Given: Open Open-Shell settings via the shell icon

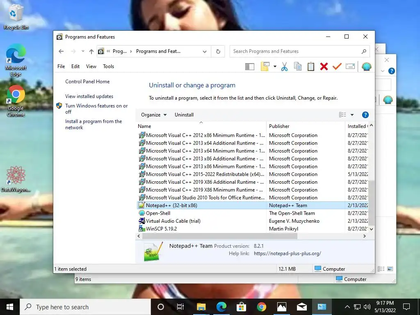Looking at the screenshot, I should pyautogui.click(x=366, y=66).
